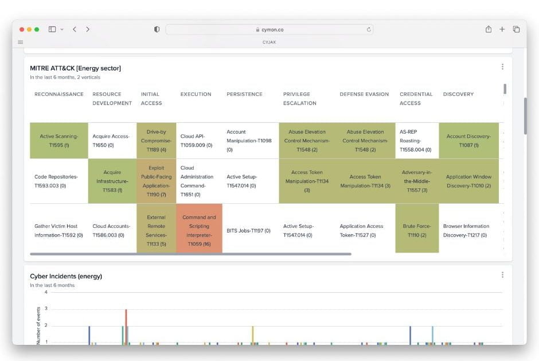The height and width of the screenshot is (361, 539).
Task: Click the Safari sidebar toggle icon
Action: coord(52,29)
